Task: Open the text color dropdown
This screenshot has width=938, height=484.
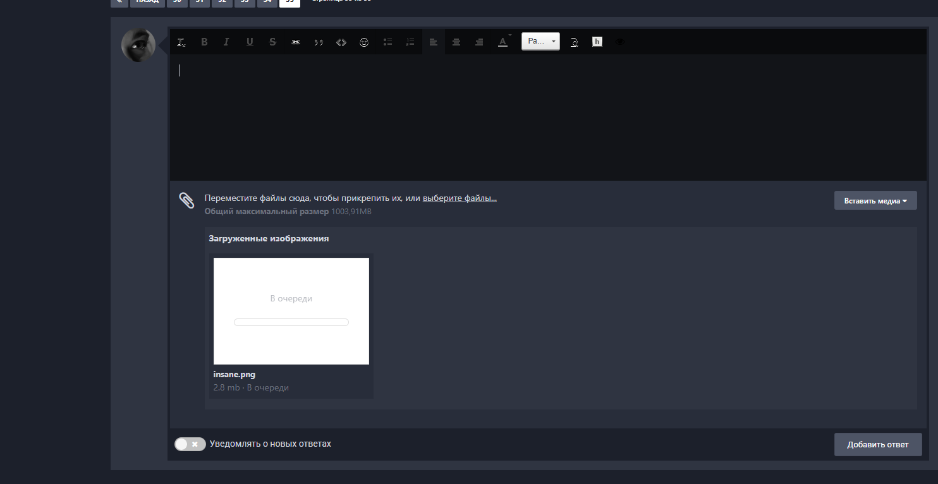Action: tap(502, 41)
